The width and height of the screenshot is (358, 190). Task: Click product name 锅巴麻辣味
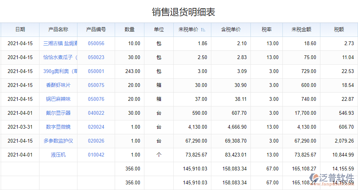pyautogui.click(x=58, y=99)
